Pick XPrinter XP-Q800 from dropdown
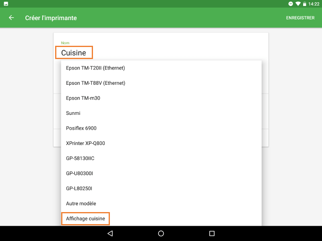The image size is (322, 241). click(85, 143)
